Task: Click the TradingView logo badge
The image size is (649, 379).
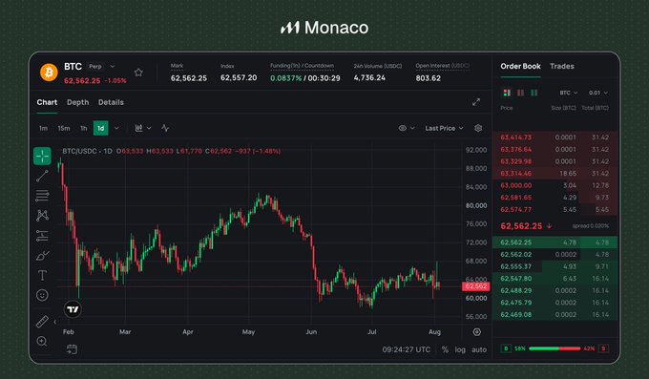Action: [73, 309]
